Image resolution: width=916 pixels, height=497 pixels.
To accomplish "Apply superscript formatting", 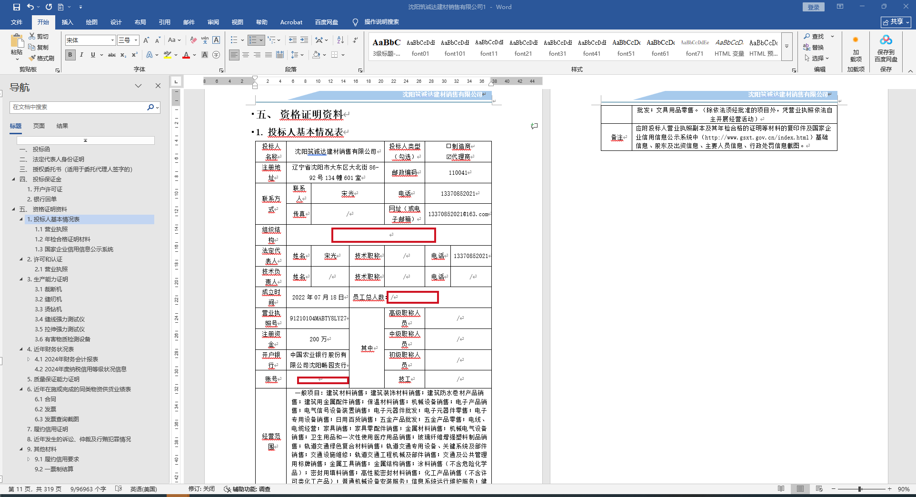I will click(x=135, y=55).
